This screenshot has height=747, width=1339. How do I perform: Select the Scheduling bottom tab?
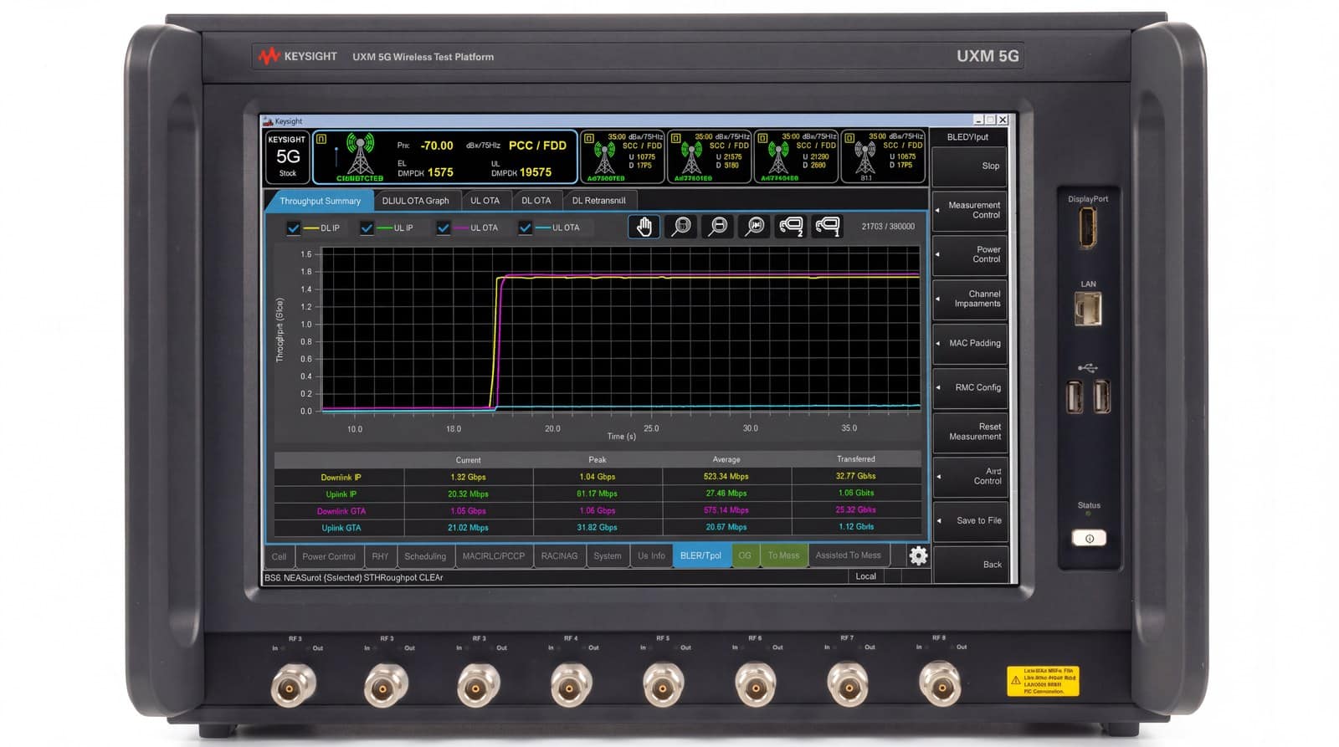pyautogui.click(x=425, y=556)
